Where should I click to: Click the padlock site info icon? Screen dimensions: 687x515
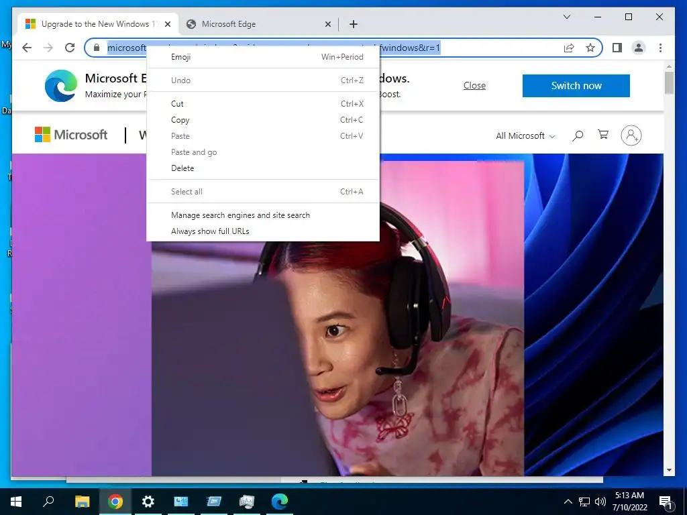[97, 48]
